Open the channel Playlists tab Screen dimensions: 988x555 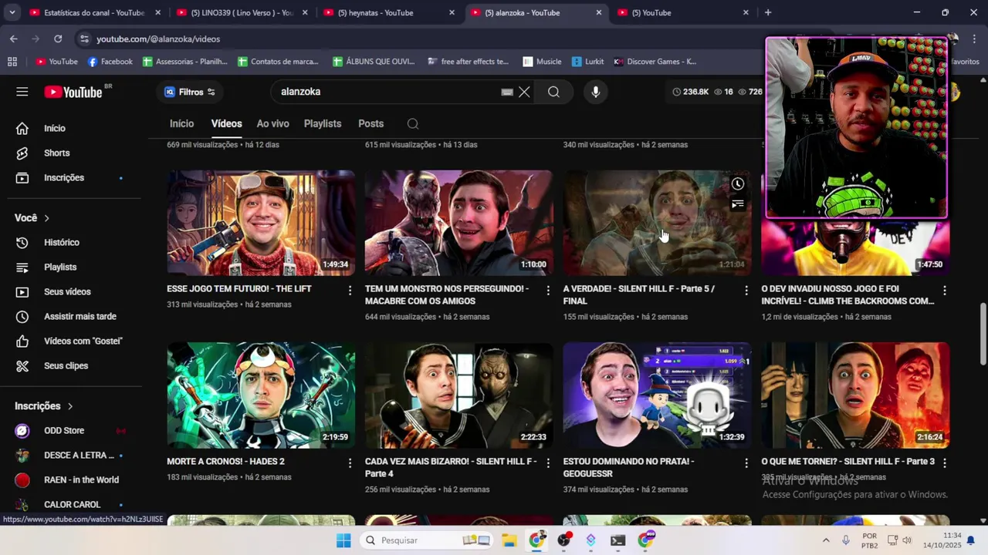pos(323,124)
